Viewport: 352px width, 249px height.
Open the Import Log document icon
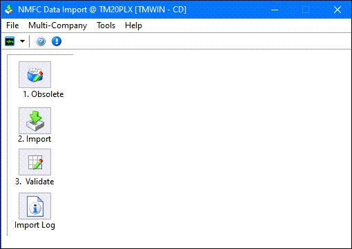coord(35,206)
